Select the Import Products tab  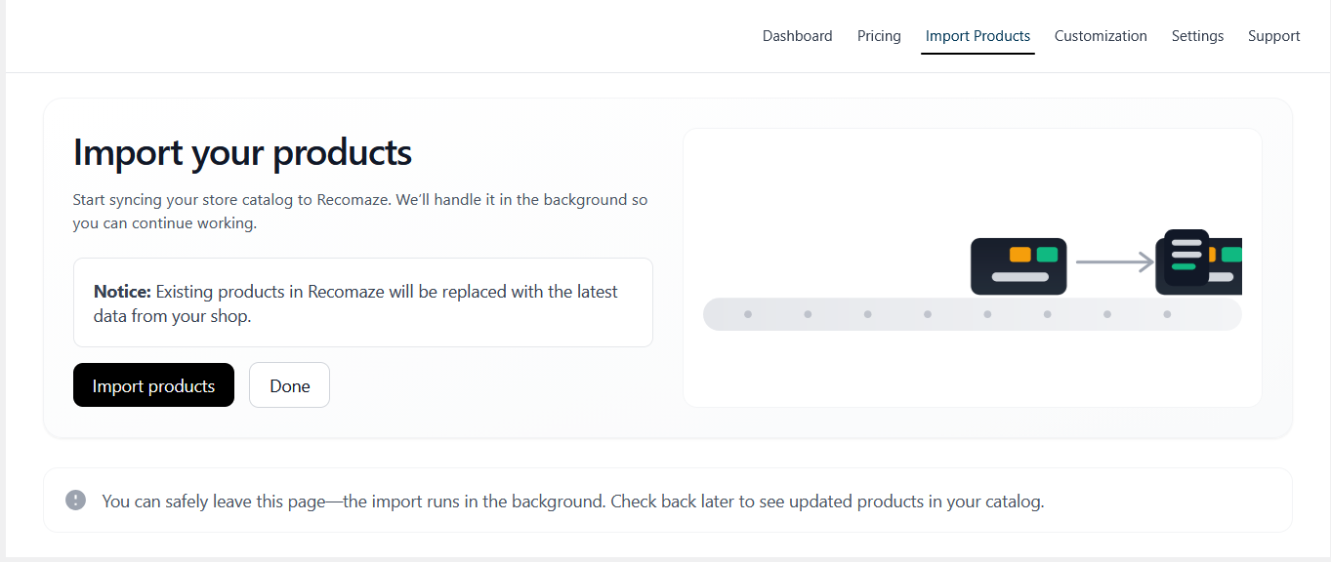[x=977, y=36]
